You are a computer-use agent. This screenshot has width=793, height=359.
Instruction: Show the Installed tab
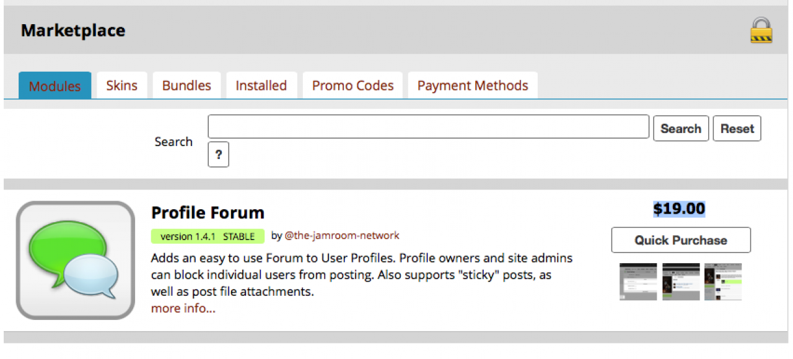coord(261,85)
